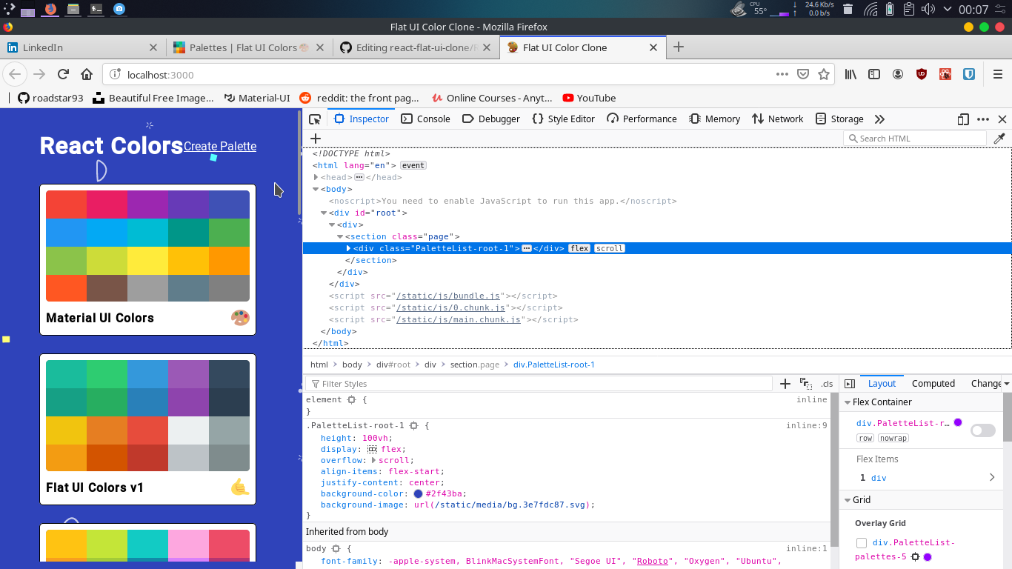This screenshot has height=569, width=1012.
Task: Toggle the scroll badge on the selected node
Action: [610, 248]
